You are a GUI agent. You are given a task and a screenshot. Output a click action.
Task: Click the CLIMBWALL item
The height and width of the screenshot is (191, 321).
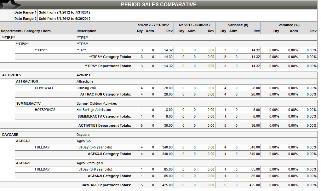point(44,88)
